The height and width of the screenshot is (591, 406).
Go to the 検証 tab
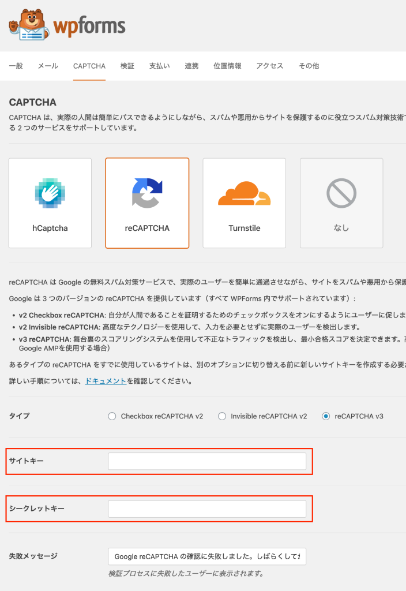click(x=127, y=66)
